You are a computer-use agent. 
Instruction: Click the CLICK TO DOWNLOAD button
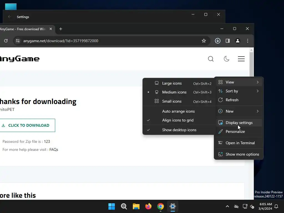coord(27,125)
